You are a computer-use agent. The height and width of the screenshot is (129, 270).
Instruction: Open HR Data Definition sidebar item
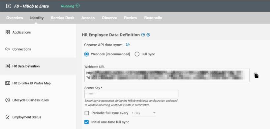coord(38,66)
